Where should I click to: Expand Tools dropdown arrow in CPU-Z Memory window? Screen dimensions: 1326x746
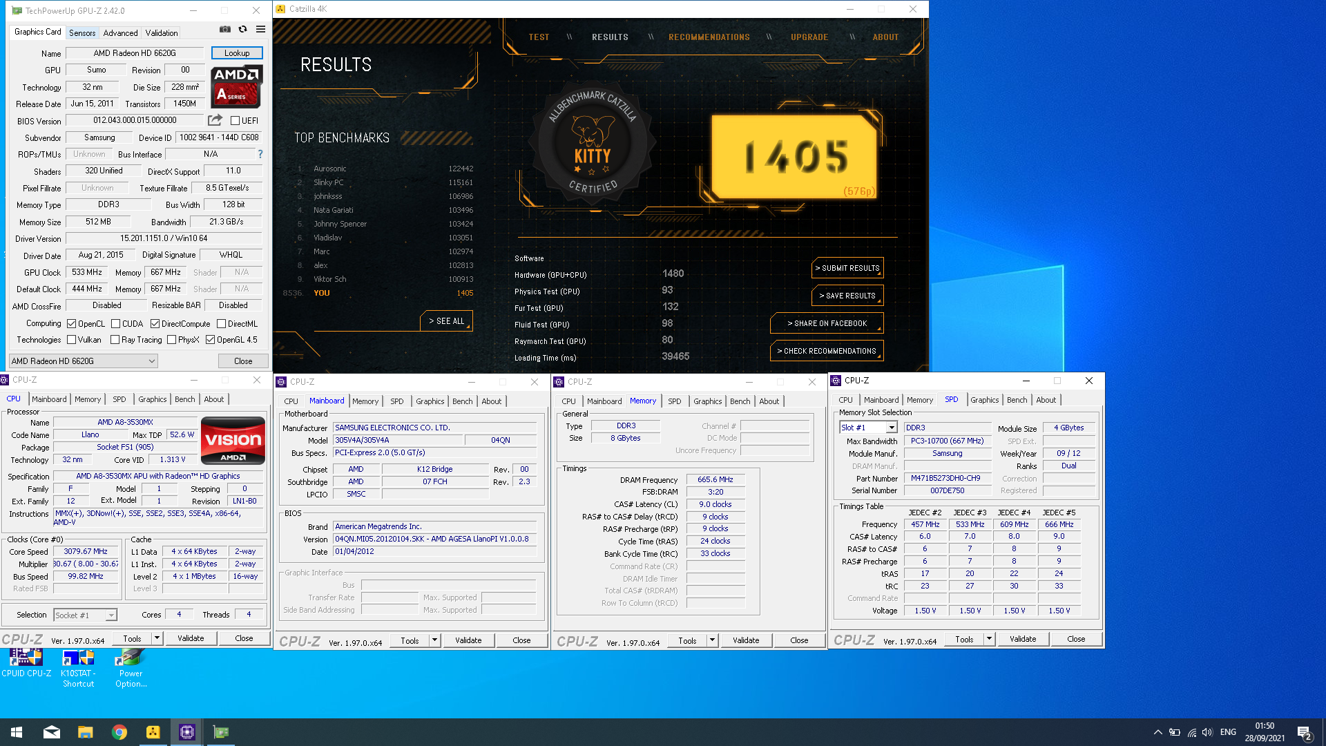click(713, 640)
